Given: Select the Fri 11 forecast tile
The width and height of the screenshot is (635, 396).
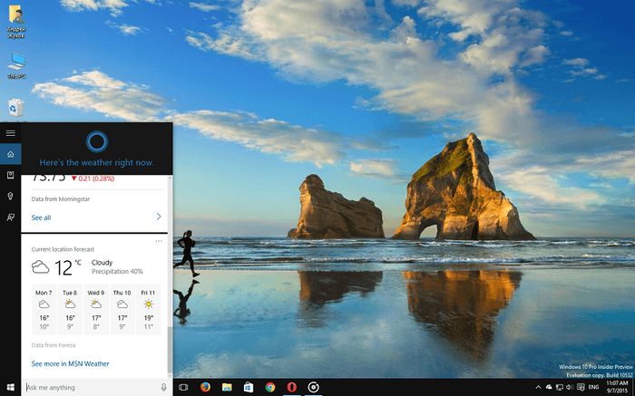Looking at the screenshot, I should tap(147, 309).
